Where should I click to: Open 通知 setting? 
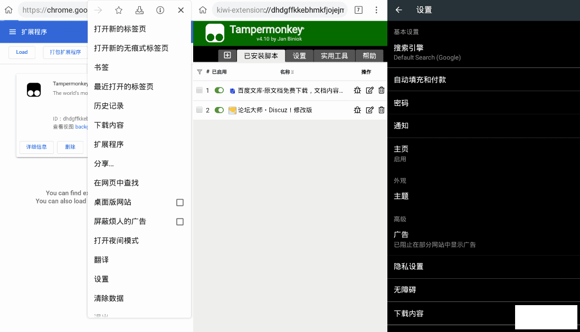coord(483,125)
